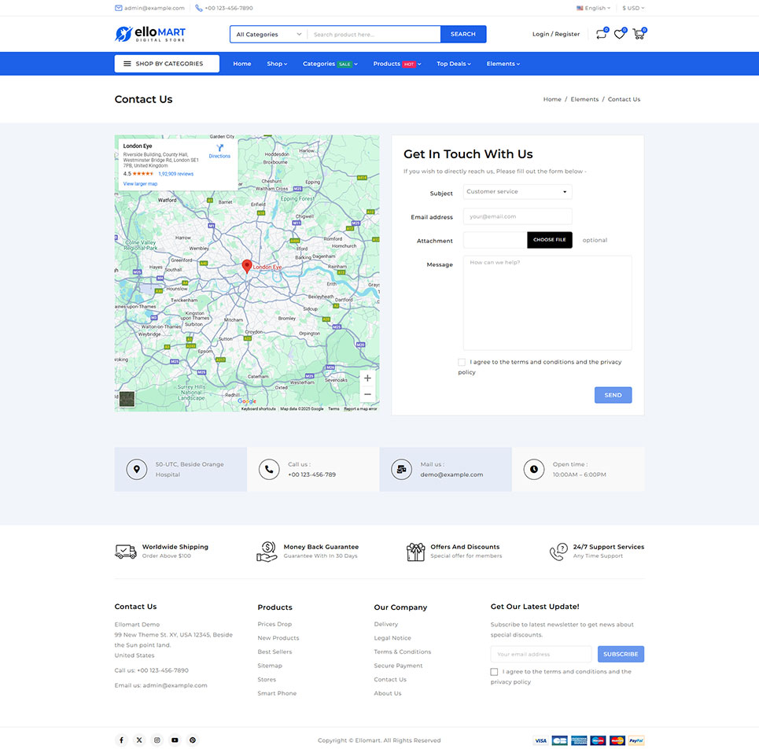Open the Pinterest icon in footer
Screen dimensions: 759x753
tap(193, 740)
